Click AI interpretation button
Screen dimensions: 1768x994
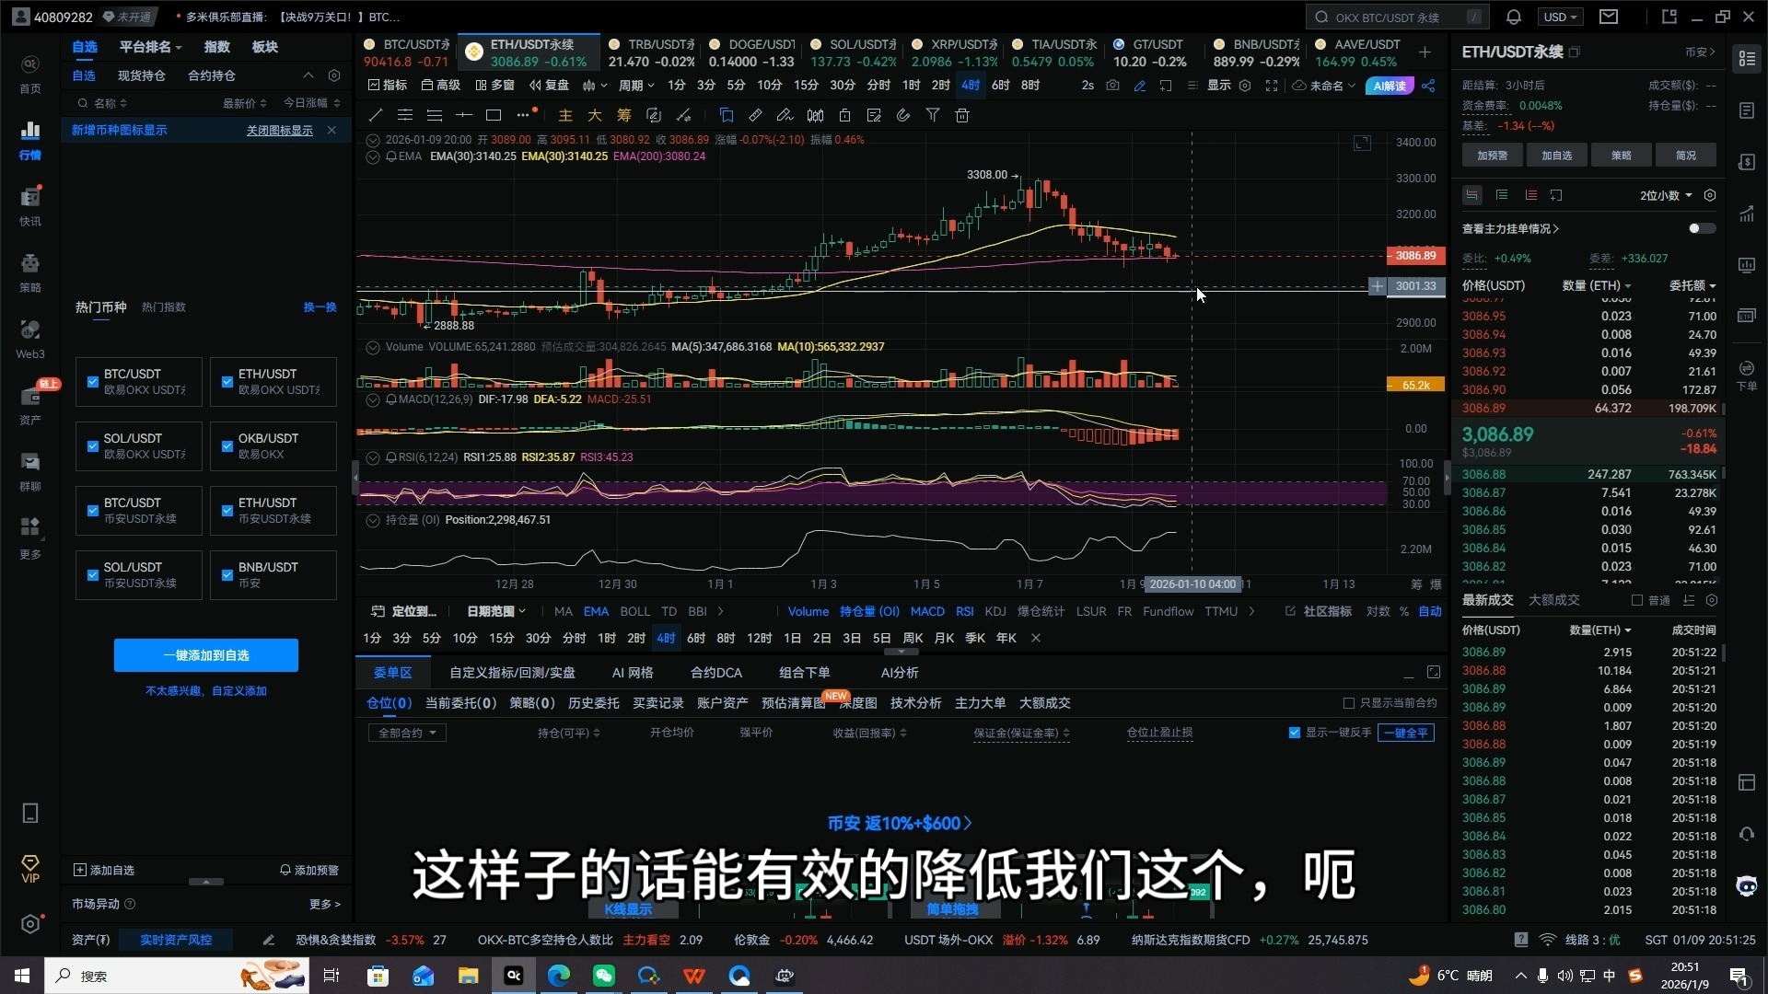(x=1389, y=86)
